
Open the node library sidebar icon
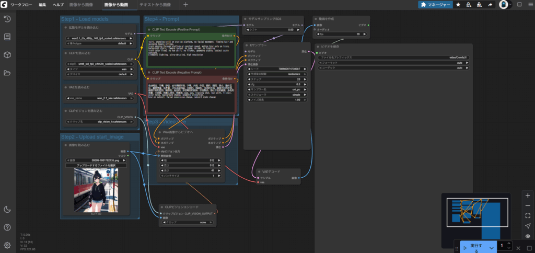point(7,37)
